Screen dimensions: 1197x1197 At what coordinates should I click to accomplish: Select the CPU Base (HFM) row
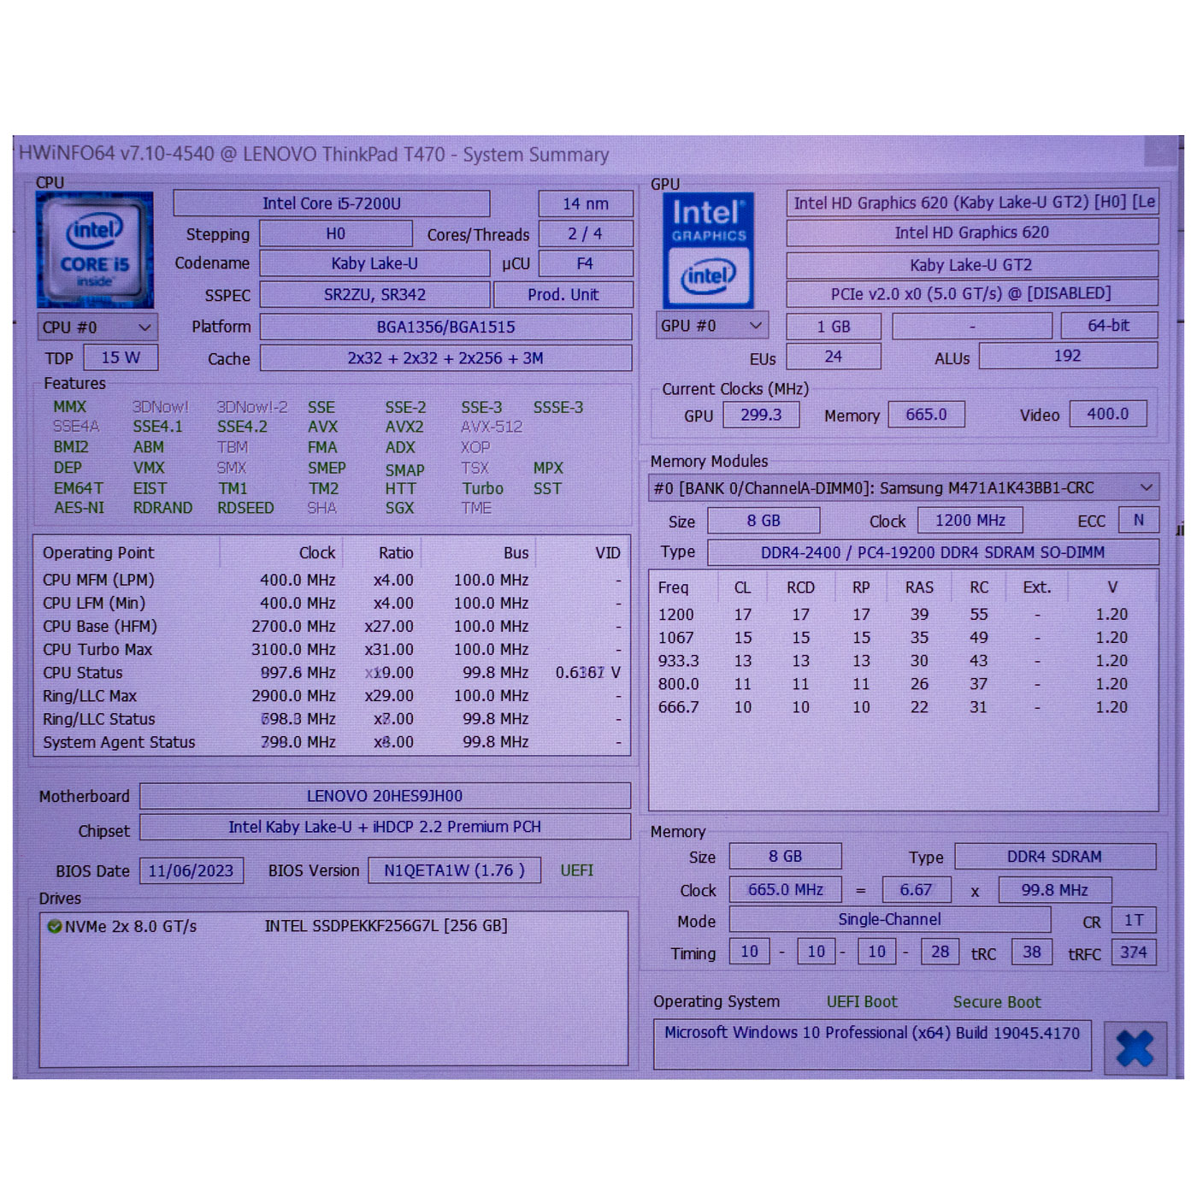[332, 627]
